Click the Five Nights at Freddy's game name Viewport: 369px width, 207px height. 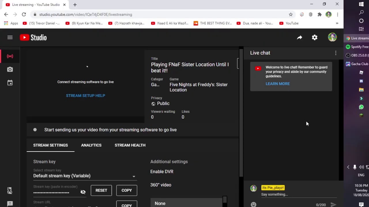click(x=198, y=87)
